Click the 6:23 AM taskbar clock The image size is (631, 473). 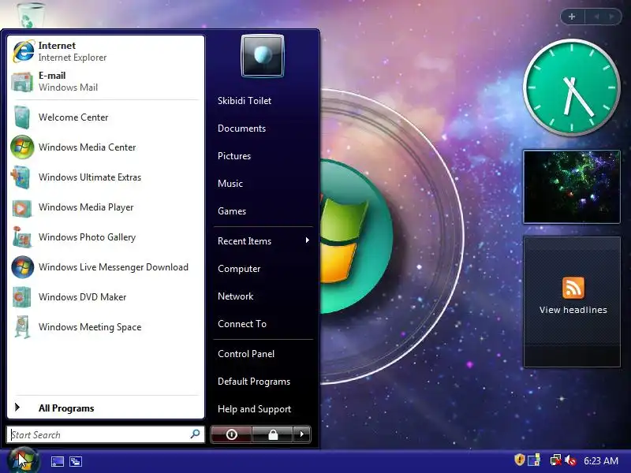coord(601,460)
